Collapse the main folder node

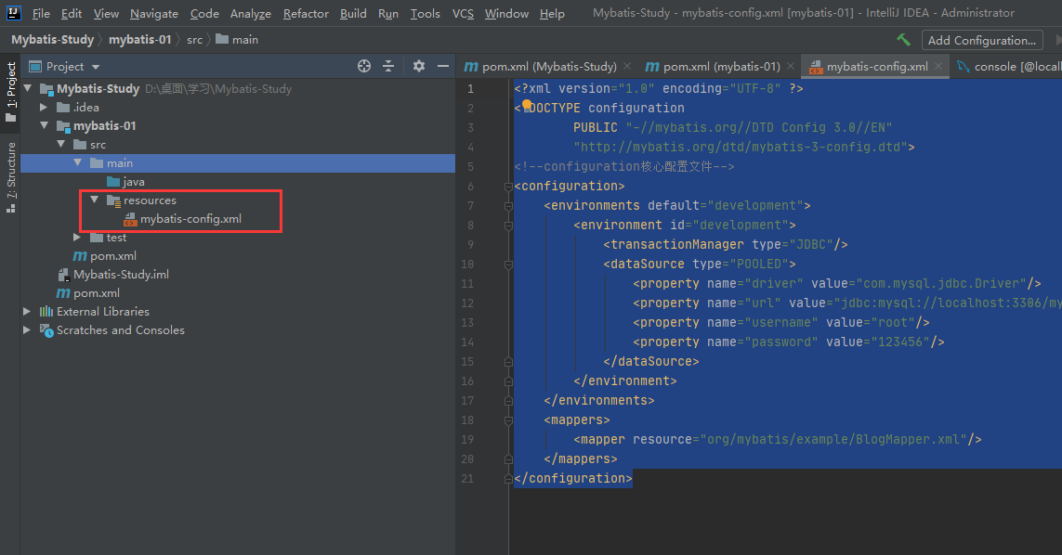78,162
